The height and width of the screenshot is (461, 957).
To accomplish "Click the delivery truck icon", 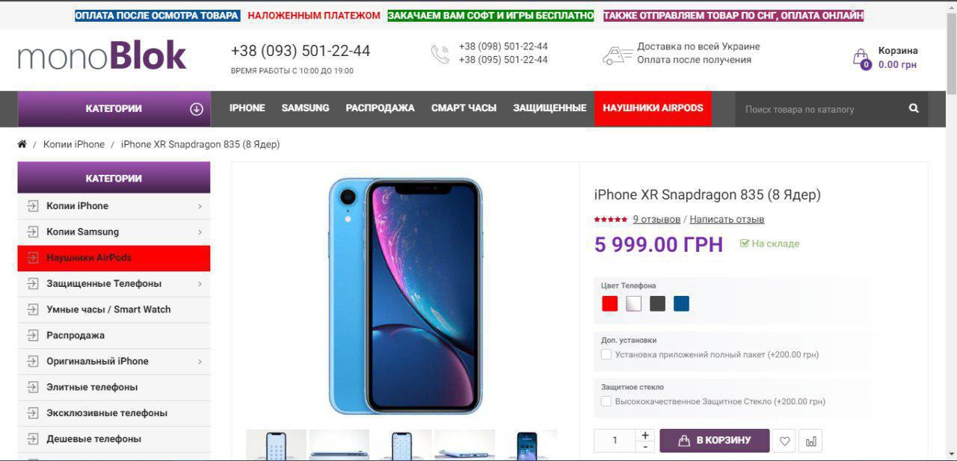I will [618, 55].
